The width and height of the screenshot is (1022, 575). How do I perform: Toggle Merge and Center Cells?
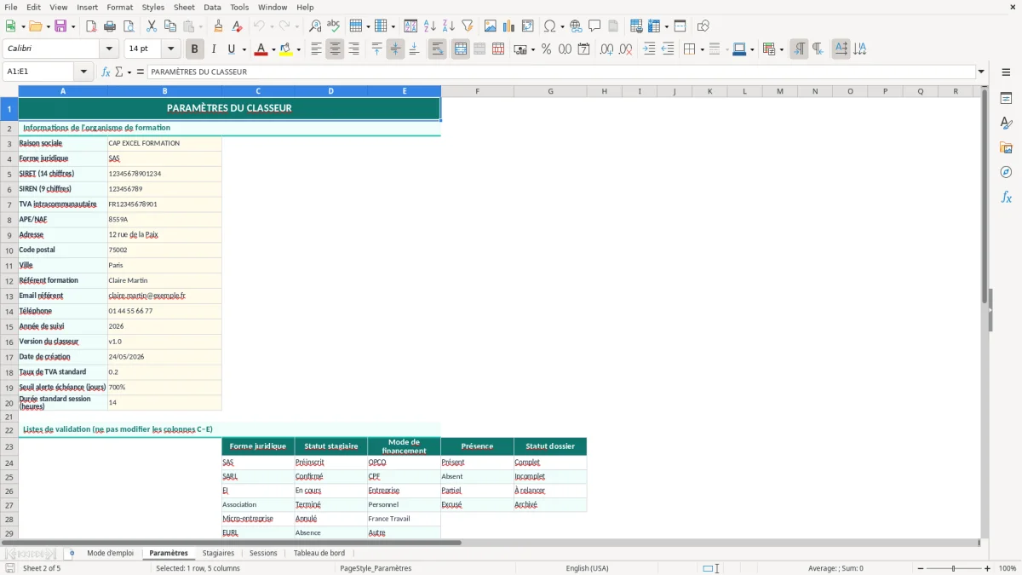(461, 49)
